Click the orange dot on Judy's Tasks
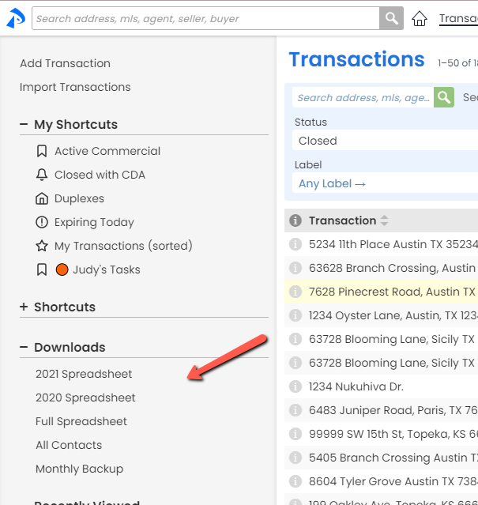Image resolution: width=478 pixels, height=505 pixels. click(62, 269)
